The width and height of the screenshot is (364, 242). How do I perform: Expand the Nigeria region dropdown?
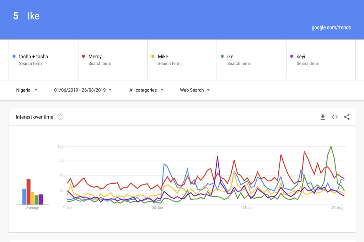pyautogui.click(x=27, y=90)
